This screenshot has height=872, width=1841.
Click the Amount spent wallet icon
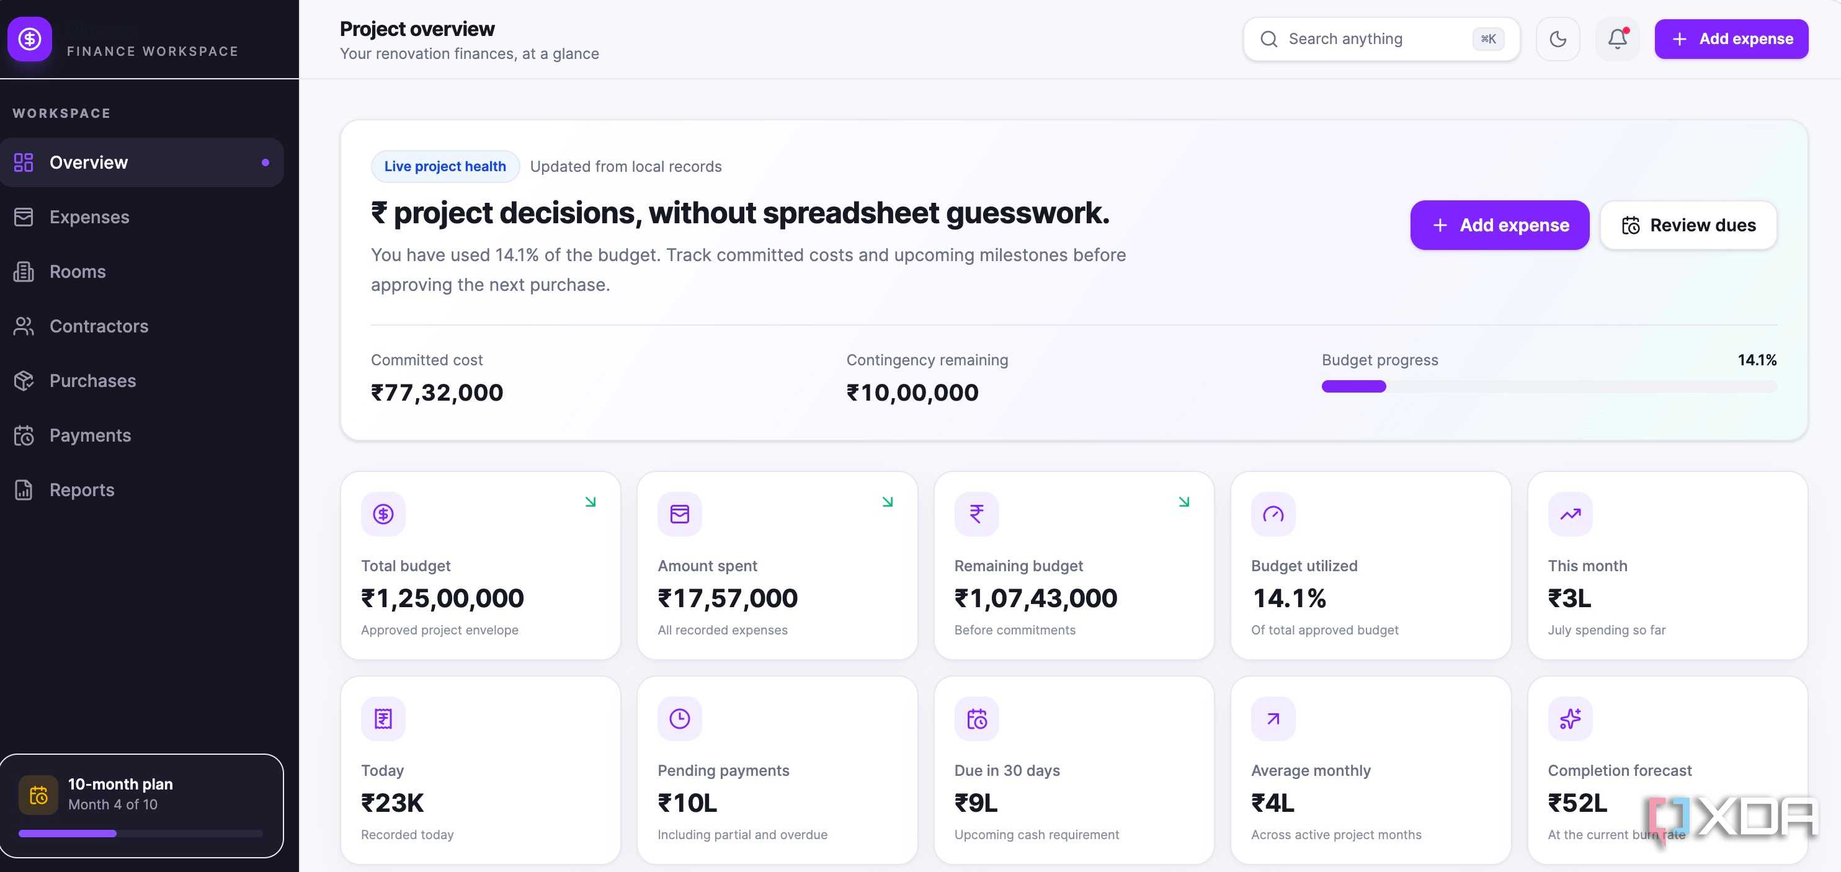(680, 514)
